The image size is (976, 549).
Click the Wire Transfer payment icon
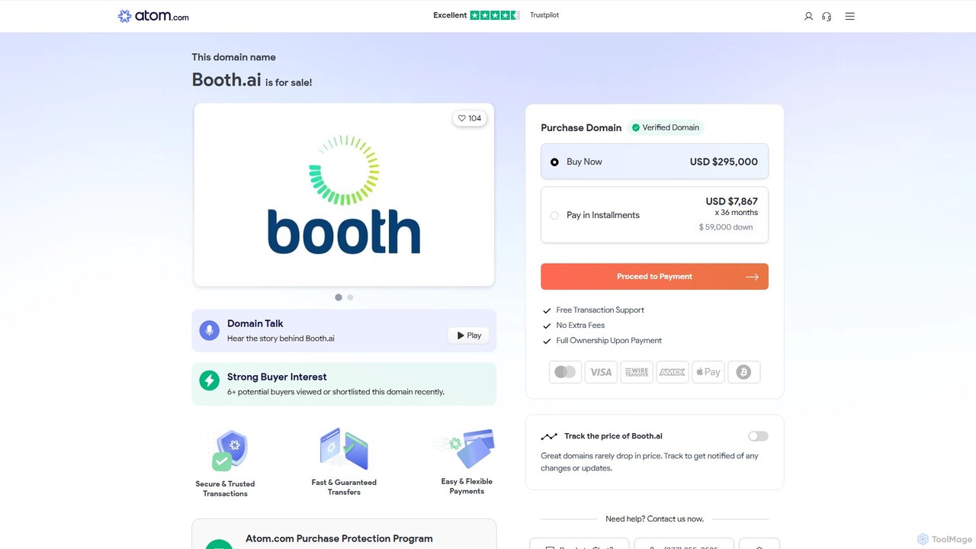tap(637, 372)
